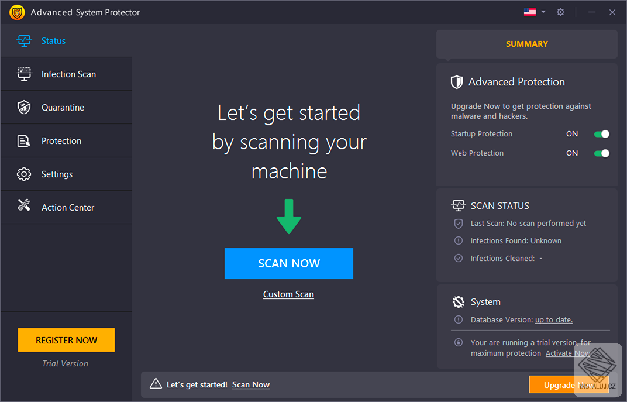Click the Advanced Protection shield icon

point(457,82)
